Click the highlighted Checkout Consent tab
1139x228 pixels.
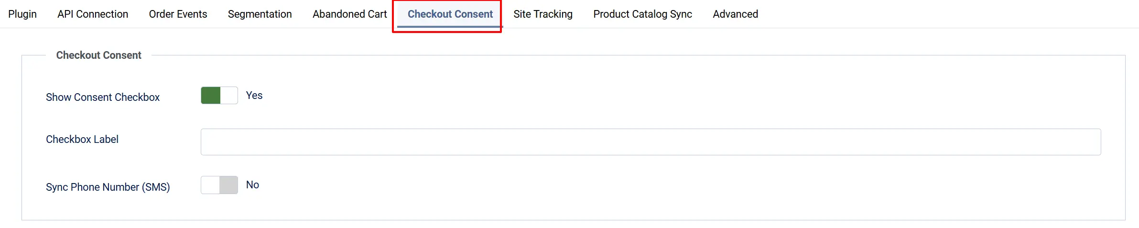(x=450, y=14)
